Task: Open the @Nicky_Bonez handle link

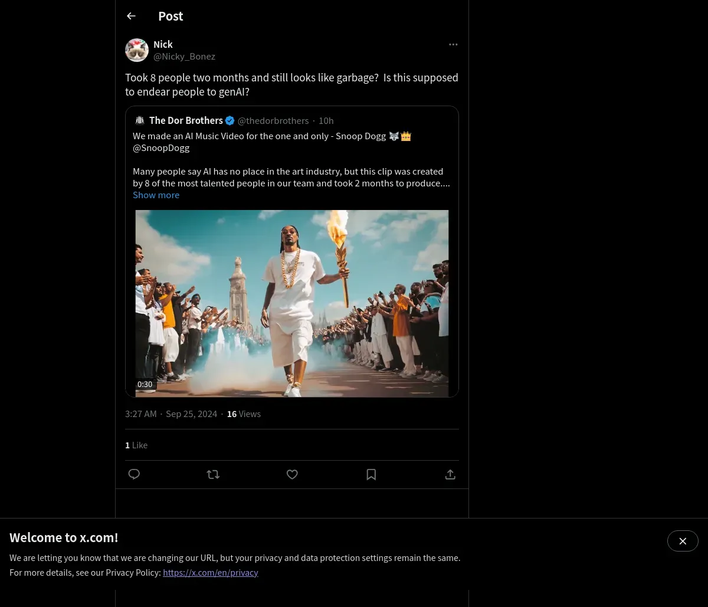Action: coord(184,57)
